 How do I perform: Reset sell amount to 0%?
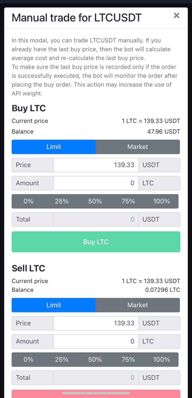click(28, 359)
